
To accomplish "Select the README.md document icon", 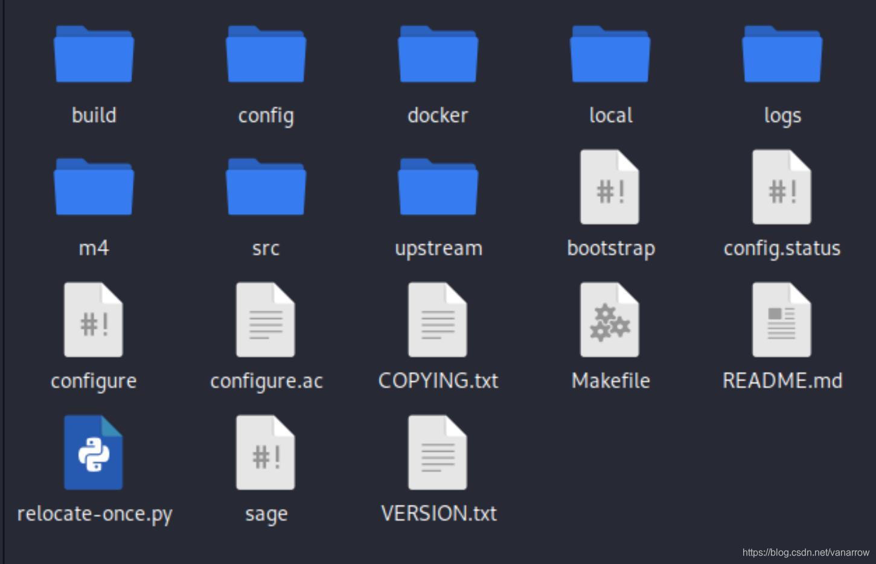I will click(782, 320).
